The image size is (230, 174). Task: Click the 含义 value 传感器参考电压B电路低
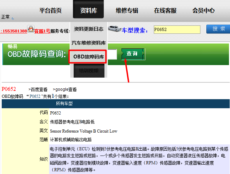point(72,122)
